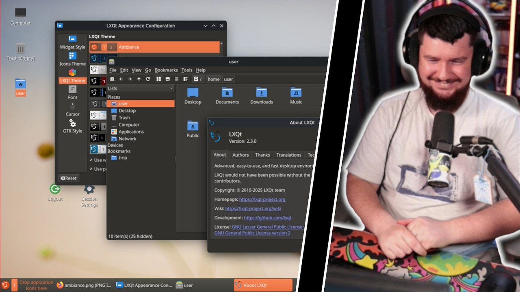Go back in the user file manager

click(121, 79)
